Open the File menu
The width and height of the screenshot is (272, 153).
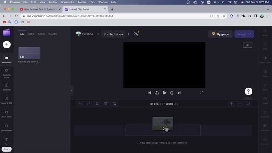pyautogui.click(x=25, y=2)
